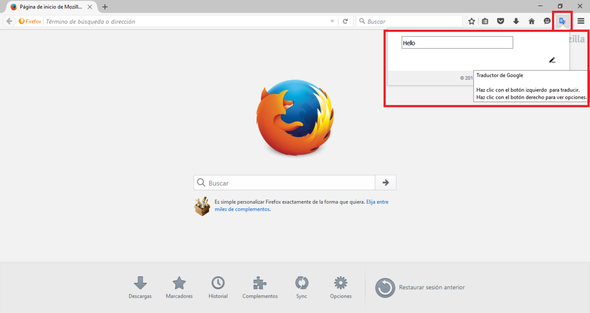This screenshot has height=313, width=590.
Task: Click the add-ons box icon beside the tip
Action: pos(202,206)
